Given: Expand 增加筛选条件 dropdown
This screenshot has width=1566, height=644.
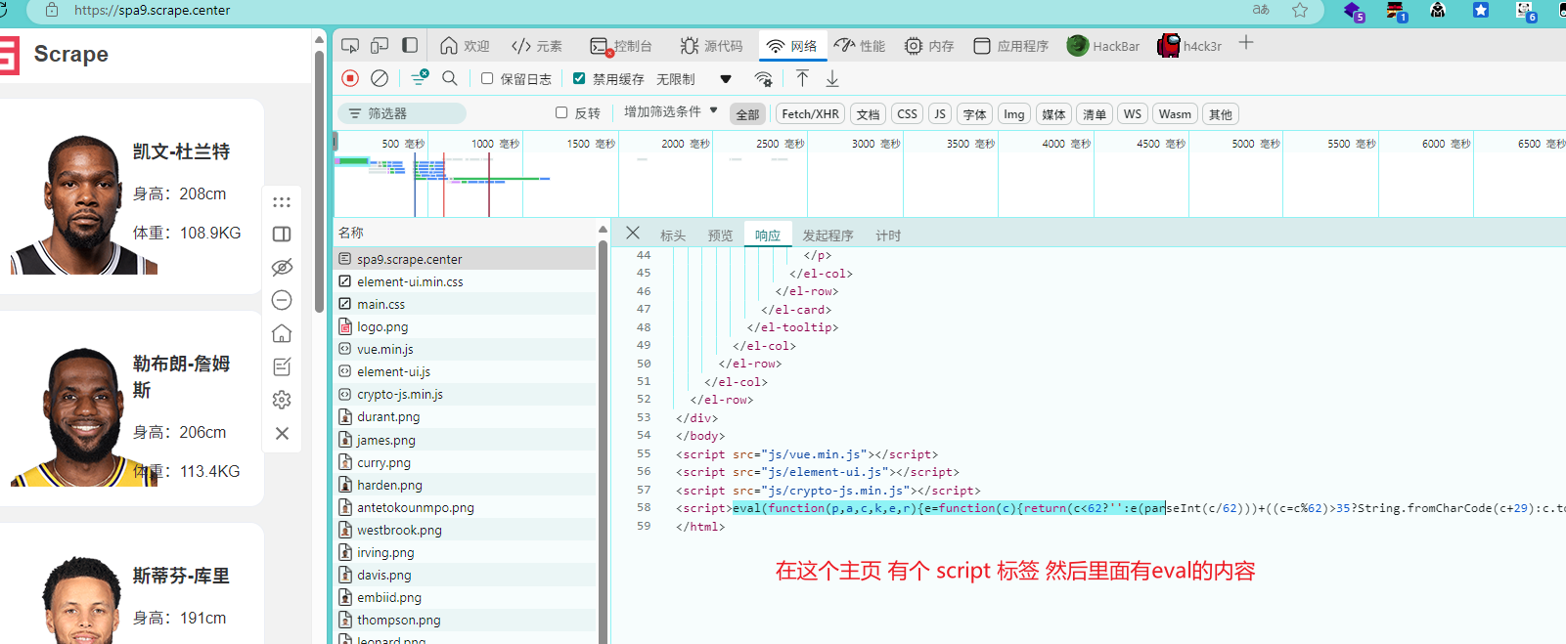Looking at the screenshot, I should tap(671, 111).
